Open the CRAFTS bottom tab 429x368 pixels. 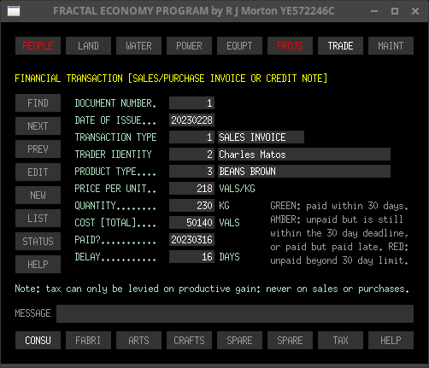coord(189,340)
